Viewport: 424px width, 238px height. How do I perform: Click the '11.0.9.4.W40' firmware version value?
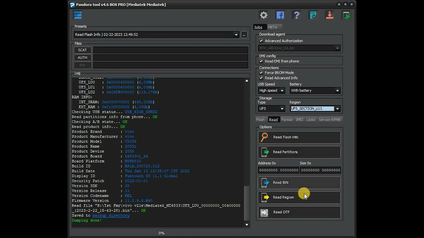tap(139, 201)
